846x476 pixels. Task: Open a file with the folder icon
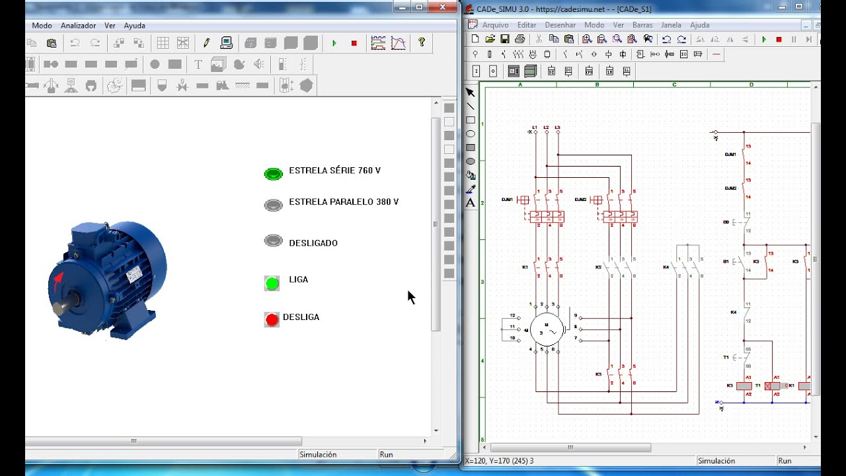pos(490,40)
